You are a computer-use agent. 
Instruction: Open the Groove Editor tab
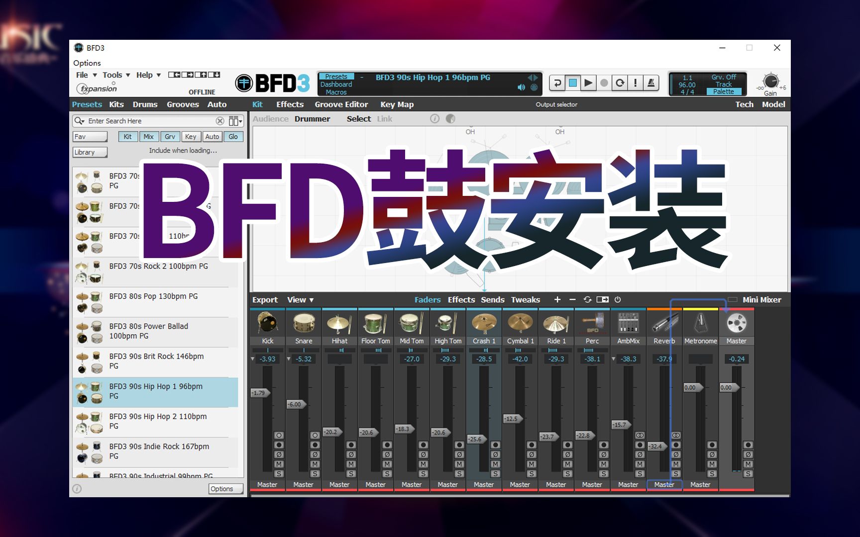341,104
